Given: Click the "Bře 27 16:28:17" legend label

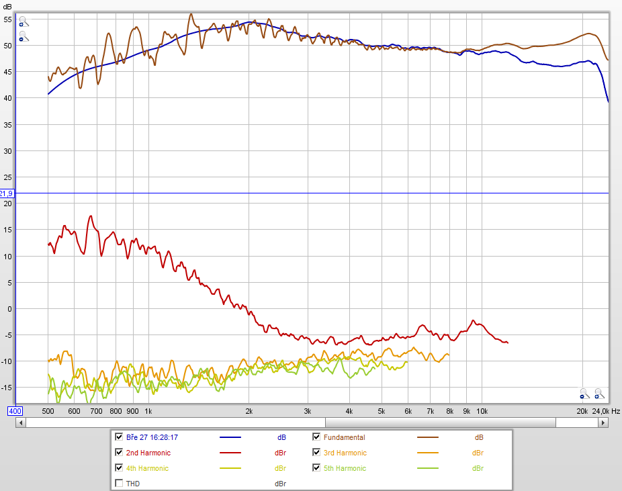Looking at the screenshot, I should point(152,437).
